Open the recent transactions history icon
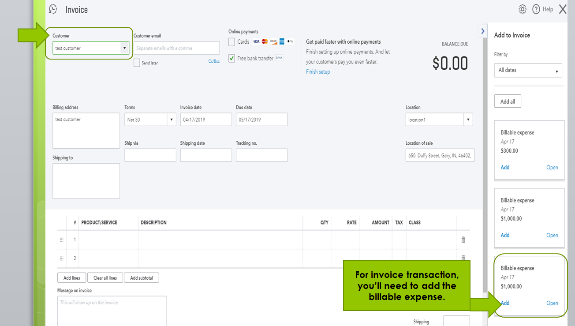Screen dimensions: 575x326 [53, 9]
